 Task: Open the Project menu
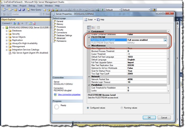click(23, 6)
